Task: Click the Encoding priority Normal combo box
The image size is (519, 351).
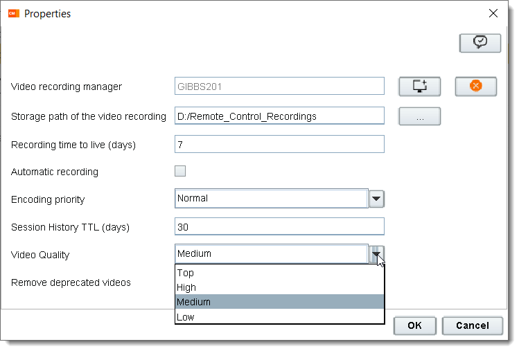Action: tap(271, 199)
